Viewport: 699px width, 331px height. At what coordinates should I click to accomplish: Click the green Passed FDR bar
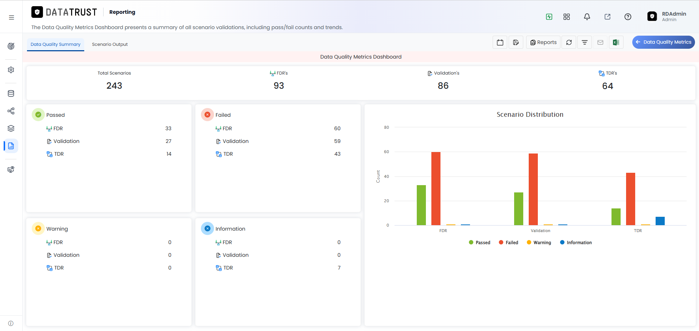[421, 205]
